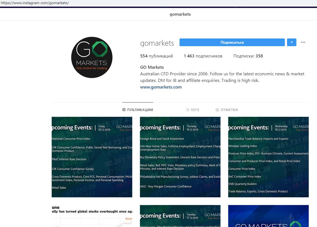Click the instagram.com/gomarkets URL address
The height and width of the screenshot is (227, 317).
(35, 3)
